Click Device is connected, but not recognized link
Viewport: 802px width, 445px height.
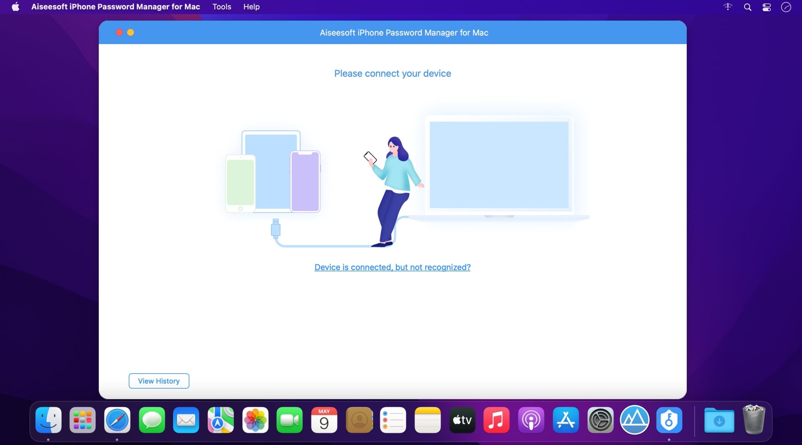coord(393,267)
